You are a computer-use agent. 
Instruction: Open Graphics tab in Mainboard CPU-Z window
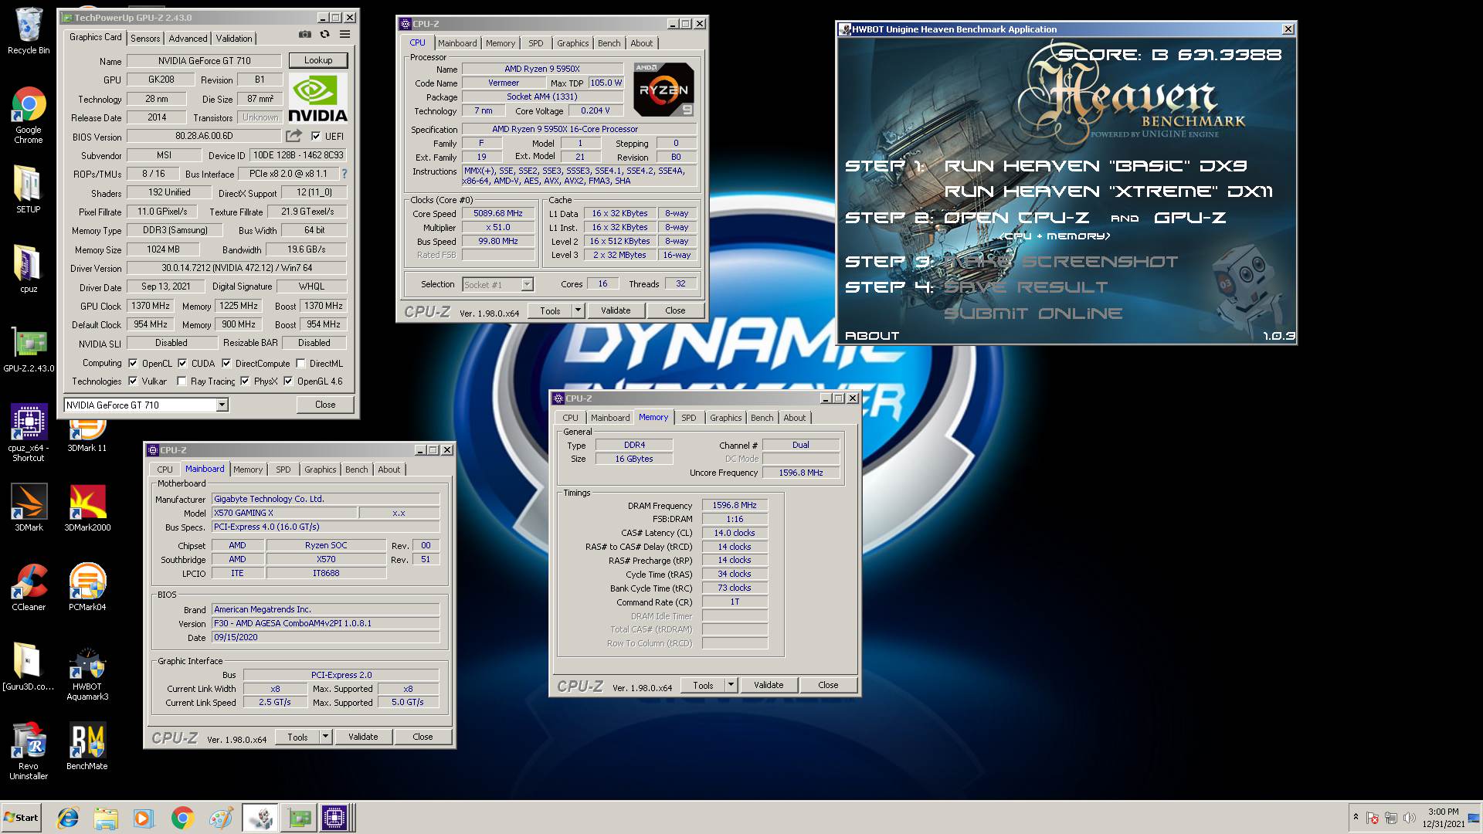pos(320,470)
